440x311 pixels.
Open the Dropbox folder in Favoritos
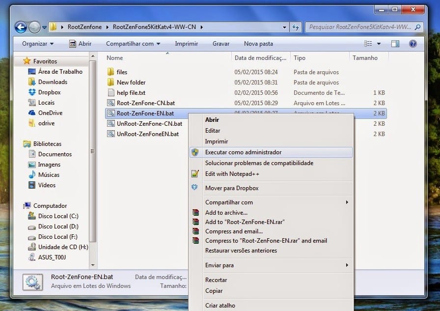click(49, 92)
